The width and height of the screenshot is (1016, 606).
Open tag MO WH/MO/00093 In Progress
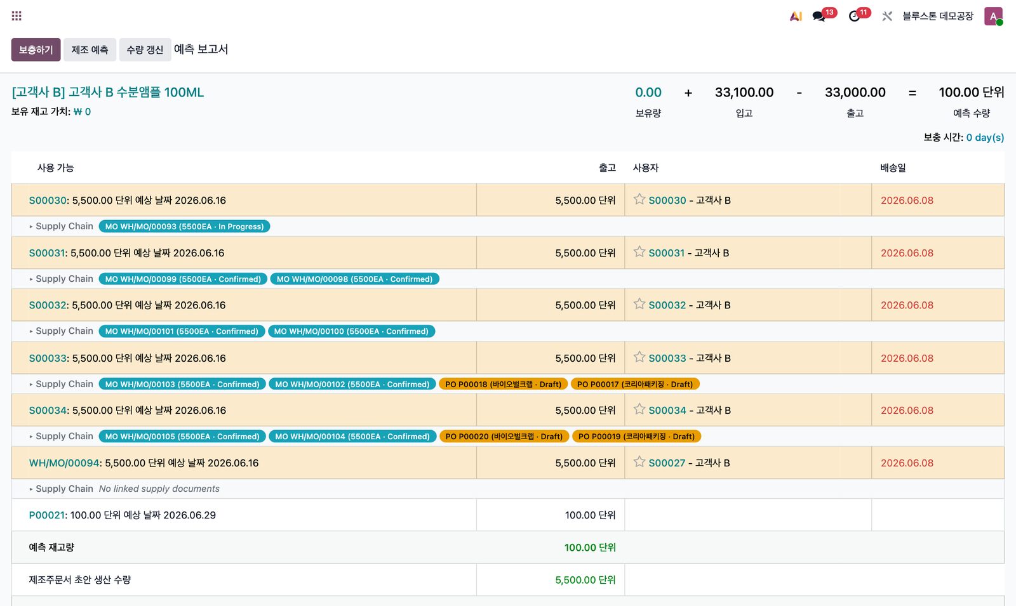pyautogui.click(x=184, y=227)
